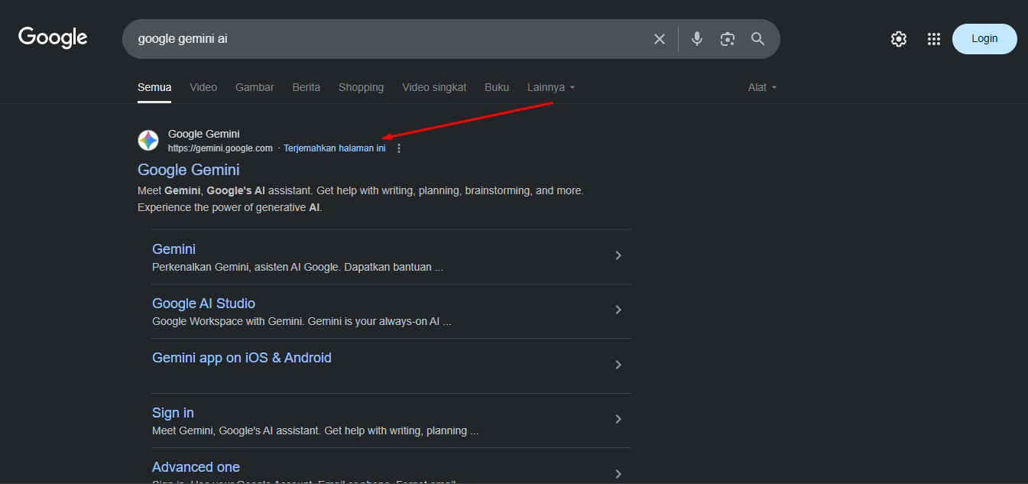The image size is (1028, 484).
Task: Click the Login button
Action: pos(984,39)
